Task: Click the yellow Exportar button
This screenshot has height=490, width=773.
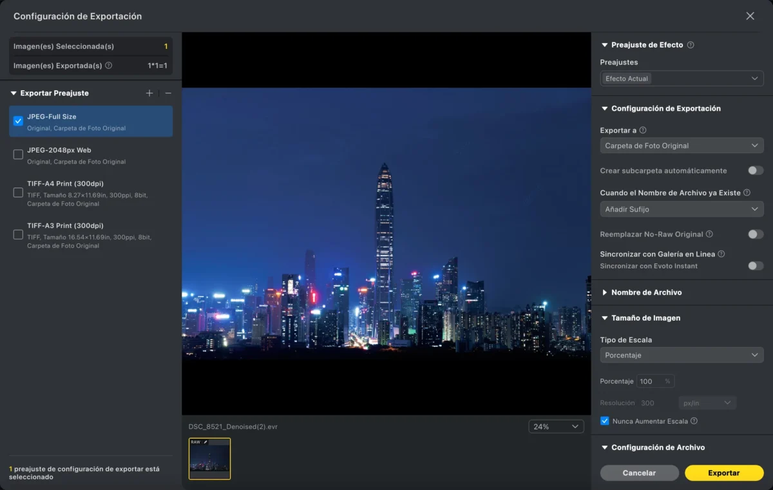Action: point(723,473)
